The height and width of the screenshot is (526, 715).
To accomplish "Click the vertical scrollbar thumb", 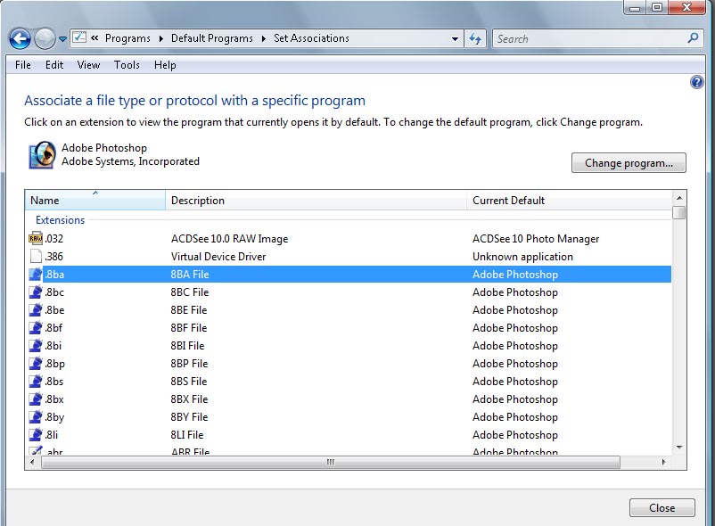I will (679, 212).
